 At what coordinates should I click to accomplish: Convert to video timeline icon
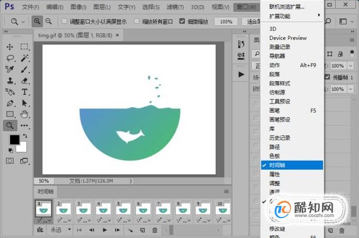pos(40,230)
